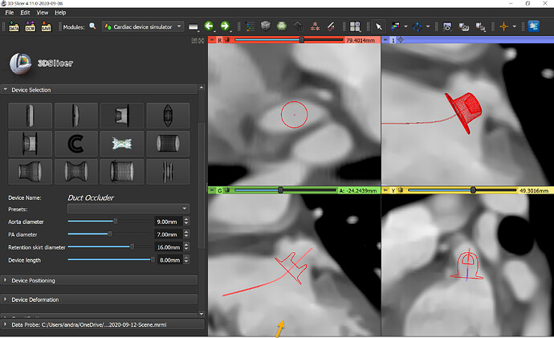This screenshot has height=338, width=554.
Task: Open the Presets dropdown
Action: tap(128, 208)
